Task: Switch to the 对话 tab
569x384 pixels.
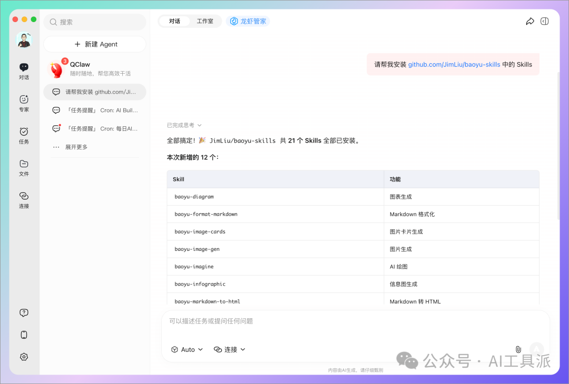Action: (x=174, y=22)
